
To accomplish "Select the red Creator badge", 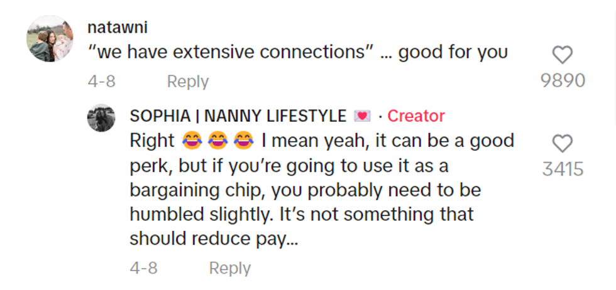I will click(x=415, y=116).
